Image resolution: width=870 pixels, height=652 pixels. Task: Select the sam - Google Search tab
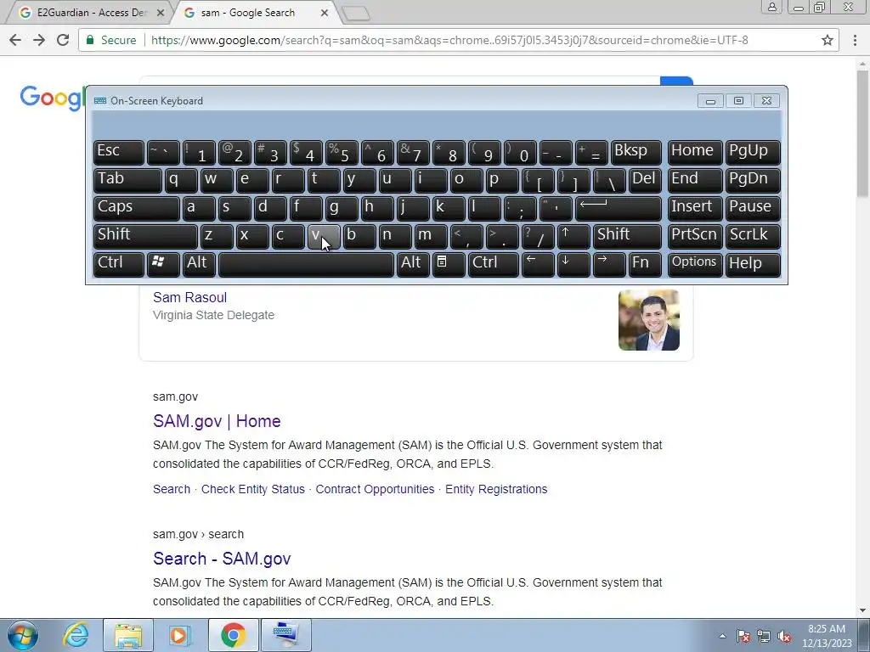click(x=250, y=12)
